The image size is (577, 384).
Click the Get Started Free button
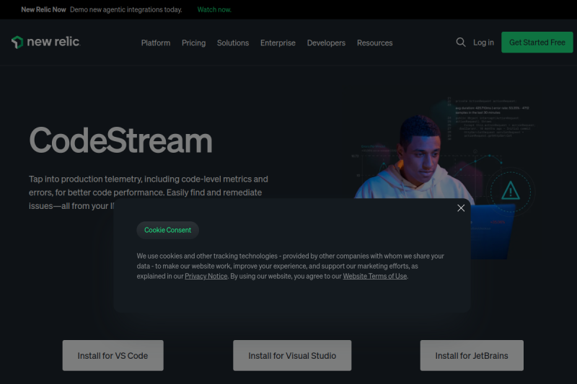pyautogui.click(x=537, y=43)
